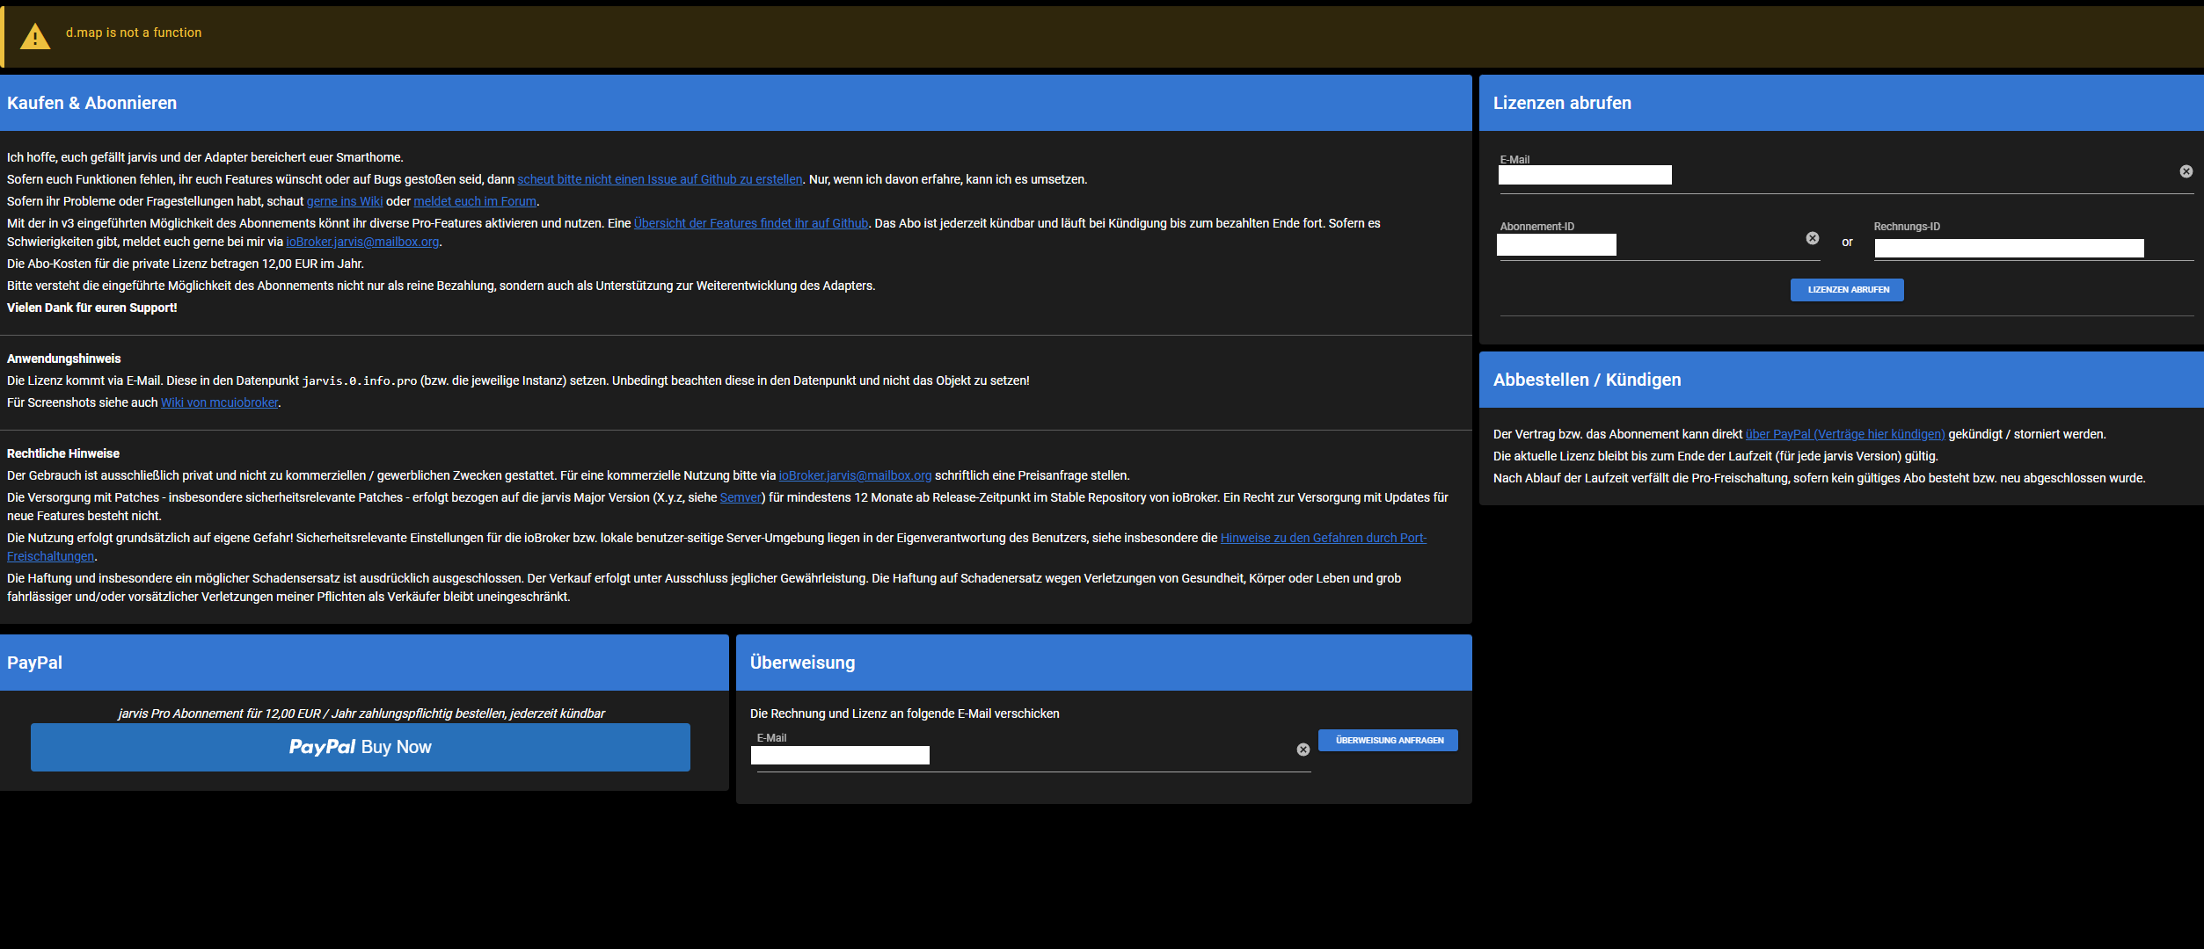Follow the "meldet euch im Forum" link
The image size is (2204, 949).
pyautogui.click(x=475, y=200)
